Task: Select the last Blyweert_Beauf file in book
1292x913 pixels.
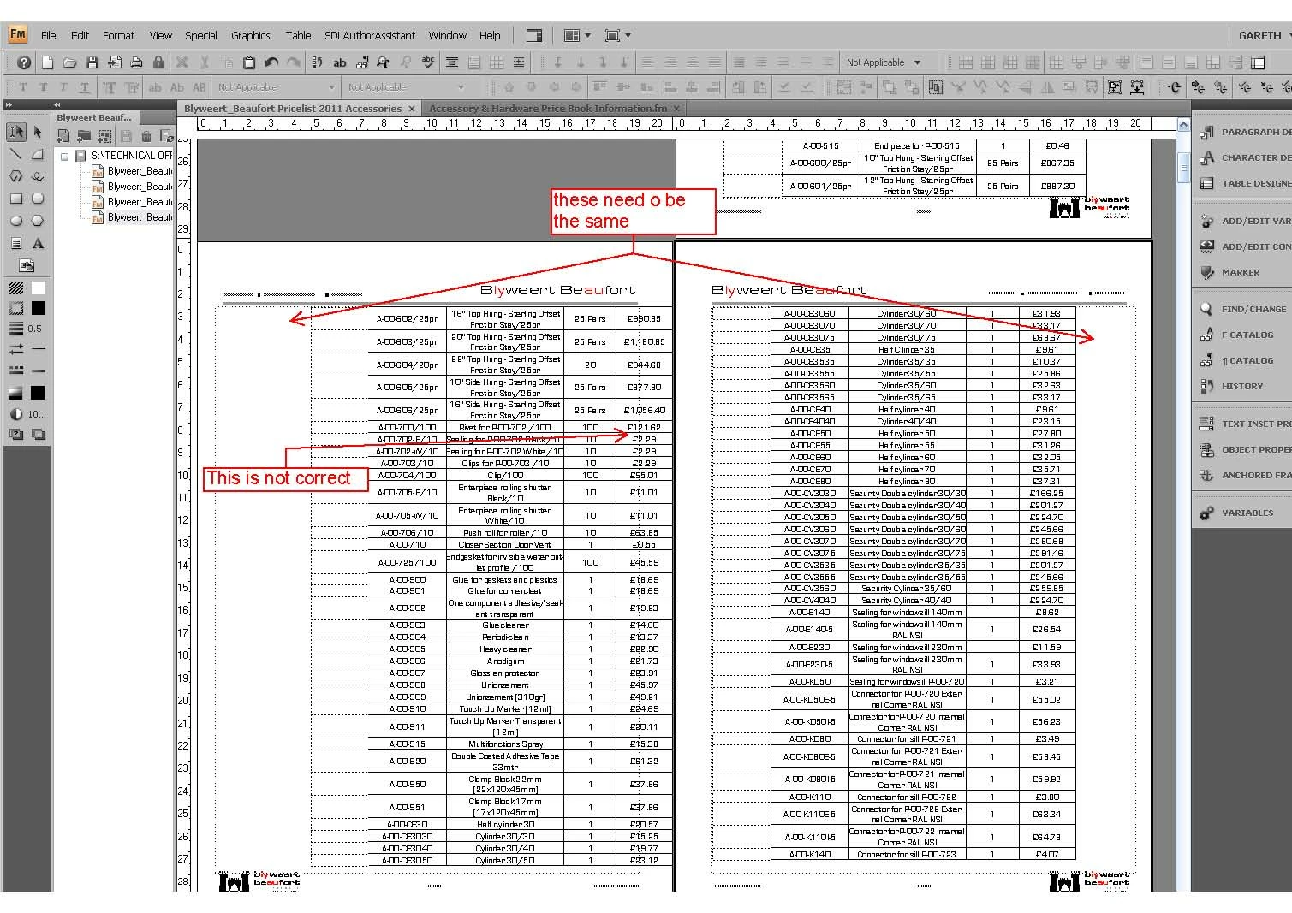Action: click(132, 217)
